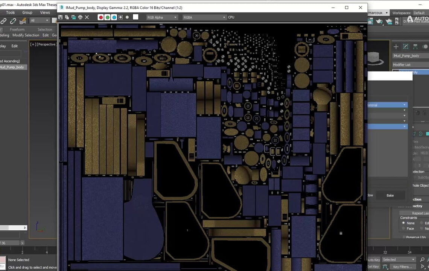Expand the Key Filters Selected dropdown
The image size is (429, 271).
398,260
